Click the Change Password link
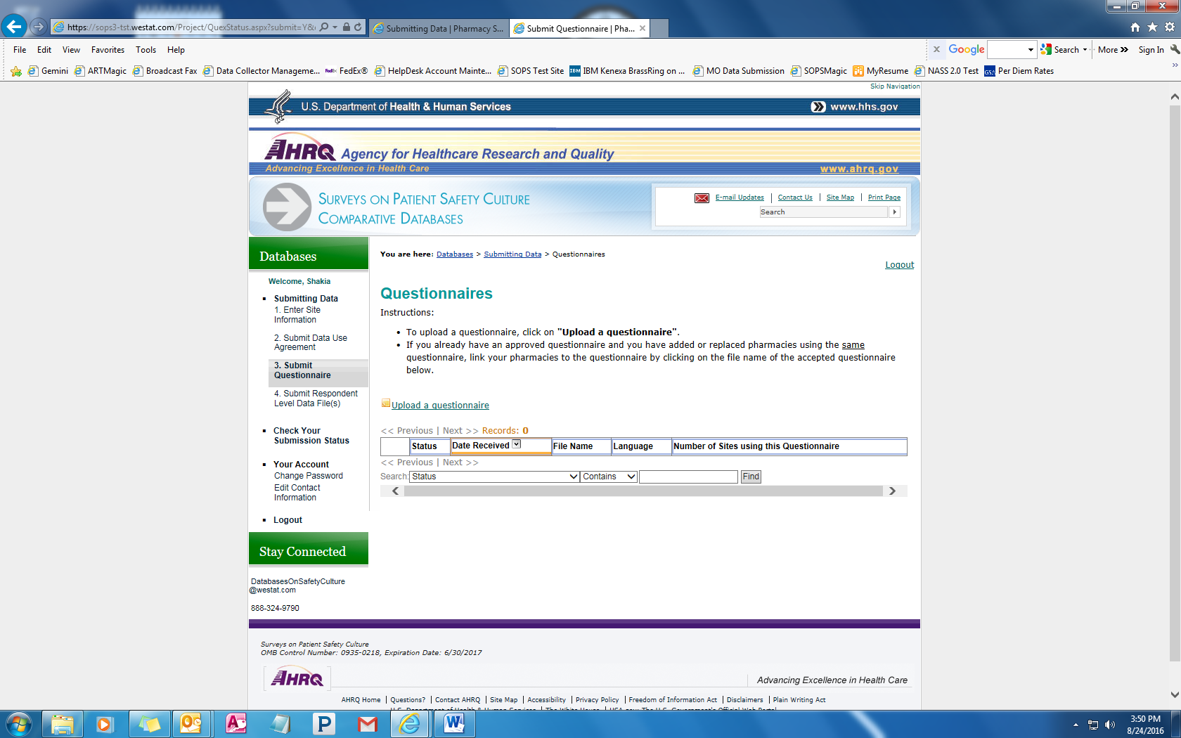Image resolution: width=1181 pixels, height=738 pixels. tap(309, 476)
